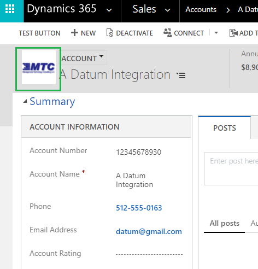Expand the Dynamics 365 dropdown chevron
Viewport: 258px width, 269px height.
[109, 10]
